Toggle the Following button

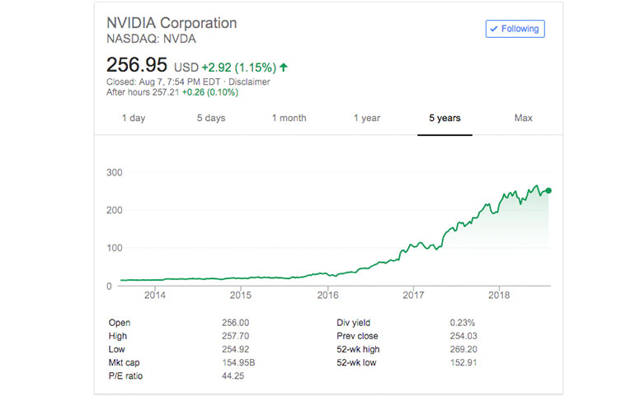pyautogui.click(x=515, y=29)
